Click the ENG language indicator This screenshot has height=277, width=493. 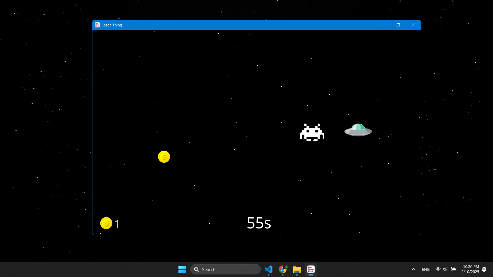pyautogui.click(x=426, y=269)
